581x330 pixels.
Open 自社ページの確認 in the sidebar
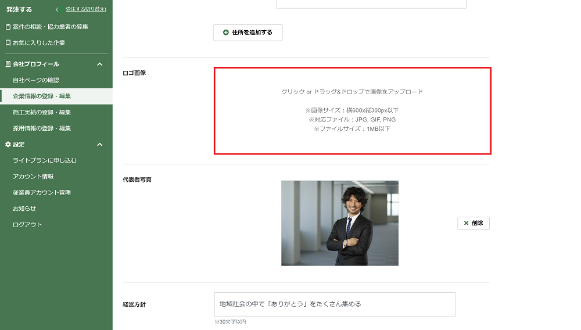[x=36, y=80]
